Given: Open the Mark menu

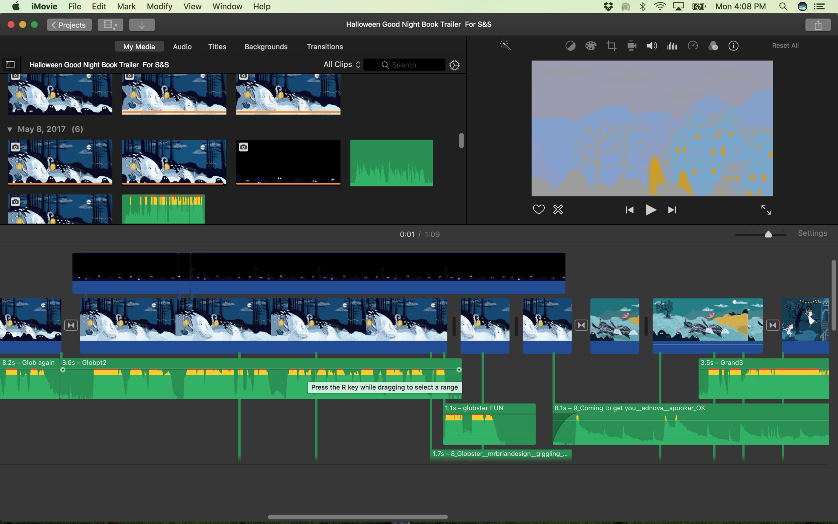Looking at the screenshot, I should click(126, 7).
